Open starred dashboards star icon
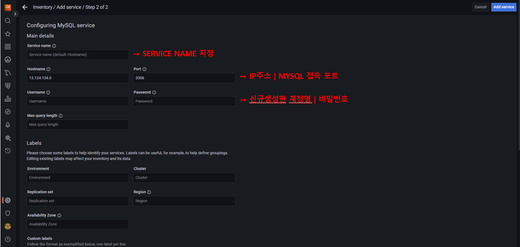Viewport: 520px width, 247px height. click(x=8, y=34)
